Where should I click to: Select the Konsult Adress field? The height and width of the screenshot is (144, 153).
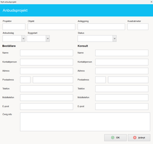pos(122,71)
